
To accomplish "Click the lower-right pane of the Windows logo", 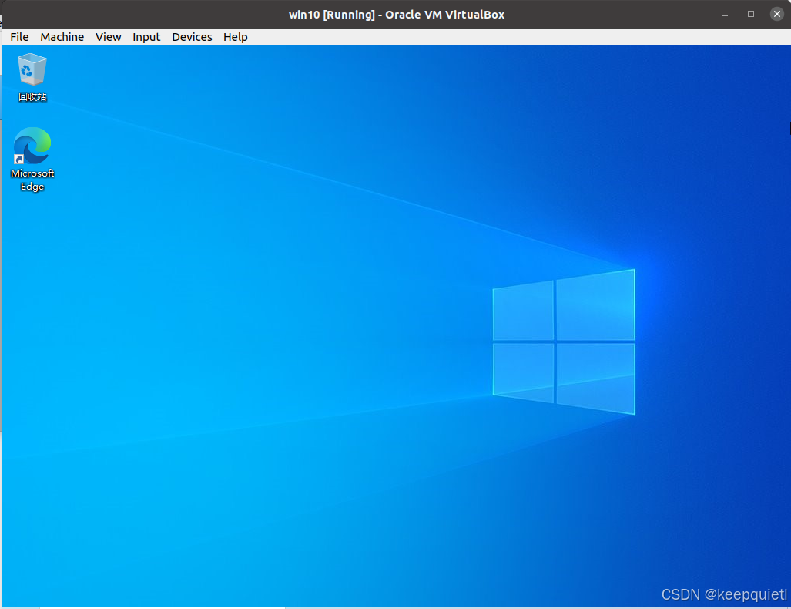I will 595,378.
